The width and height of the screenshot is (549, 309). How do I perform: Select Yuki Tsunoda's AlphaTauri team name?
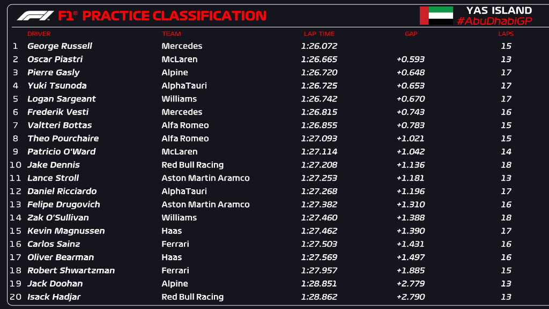point(184,85)
